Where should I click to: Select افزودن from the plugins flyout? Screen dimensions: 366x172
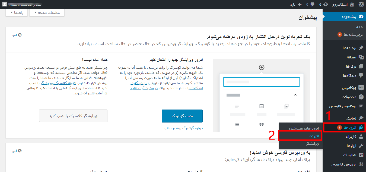tap(314, 135)
